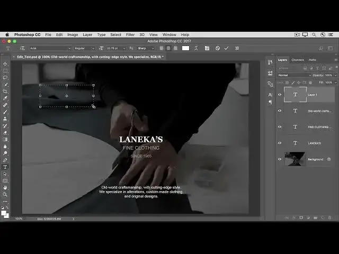The width and height of the screenshot is (339, 254).
Task: Select the Path Selection tool
Action: 5,174
